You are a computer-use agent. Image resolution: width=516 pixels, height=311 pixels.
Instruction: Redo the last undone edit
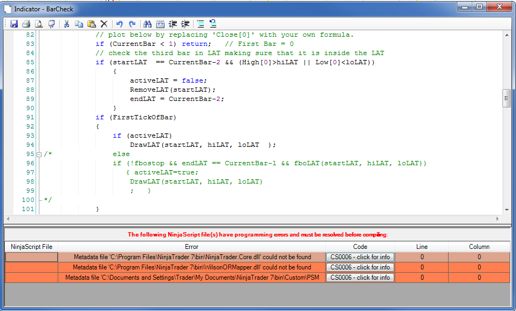click(132, 24)
